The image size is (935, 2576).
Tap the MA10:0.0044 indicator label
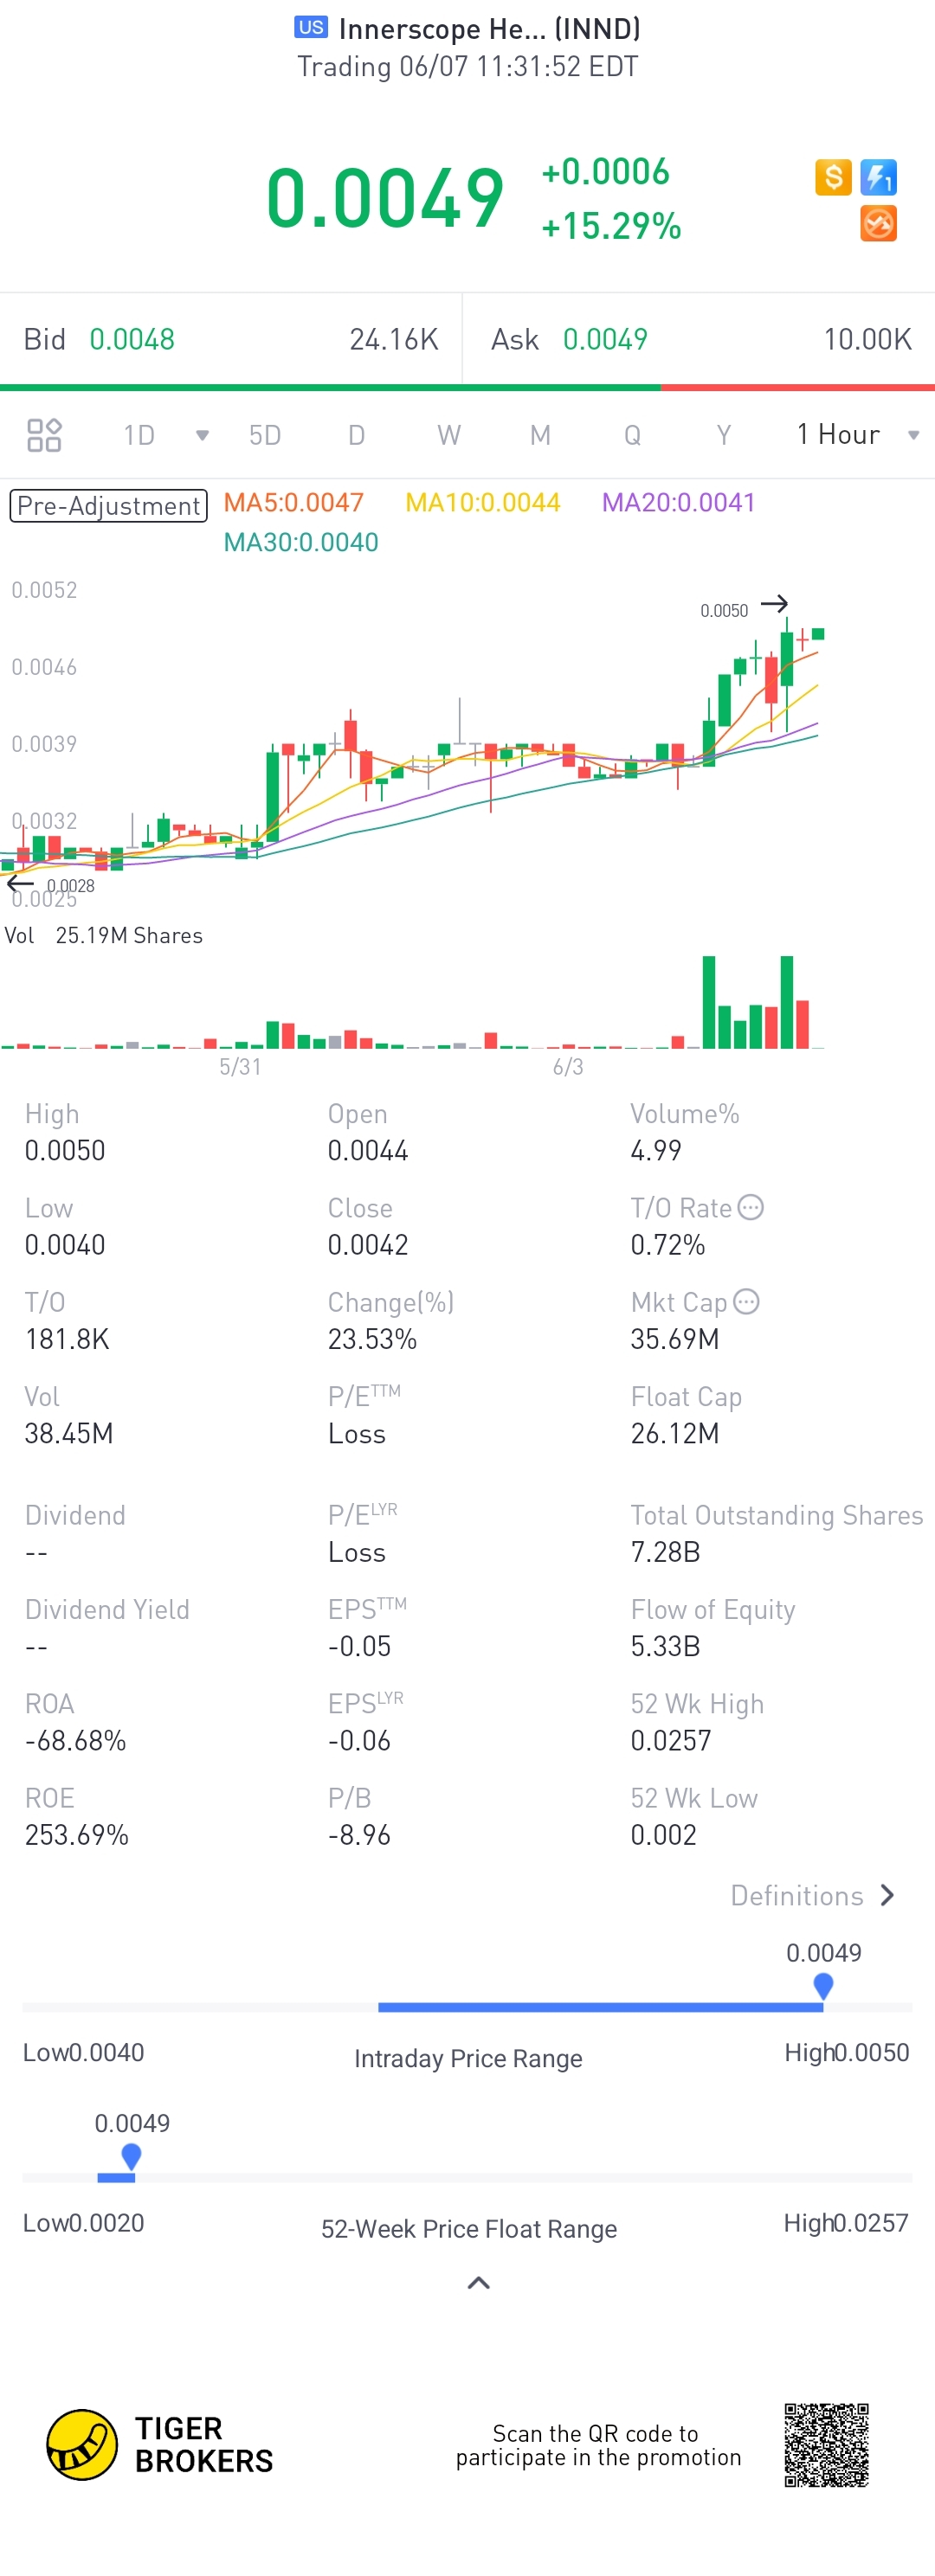[x=483, y=502]
